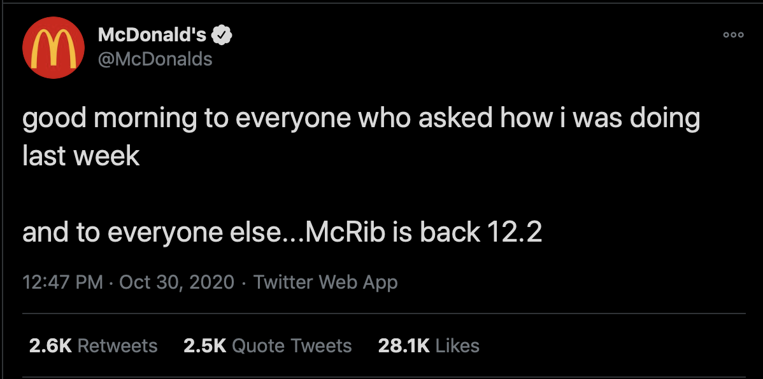Click the 12:47 PM timestamp
Viewport: 763px width, 379px height.
[x=62, y=282]
